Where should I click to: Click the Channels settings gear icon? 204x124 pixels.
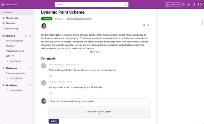point(26,36)
